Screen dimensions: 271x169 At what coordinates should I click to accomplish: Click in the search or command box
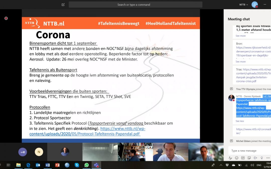point(135,5)
